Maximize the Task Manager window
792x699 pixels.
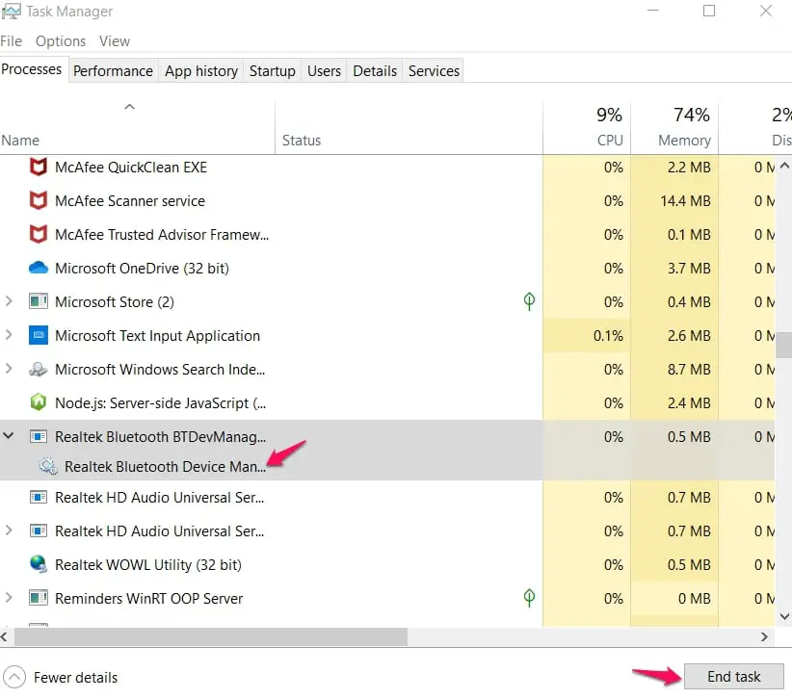point(709,11)
